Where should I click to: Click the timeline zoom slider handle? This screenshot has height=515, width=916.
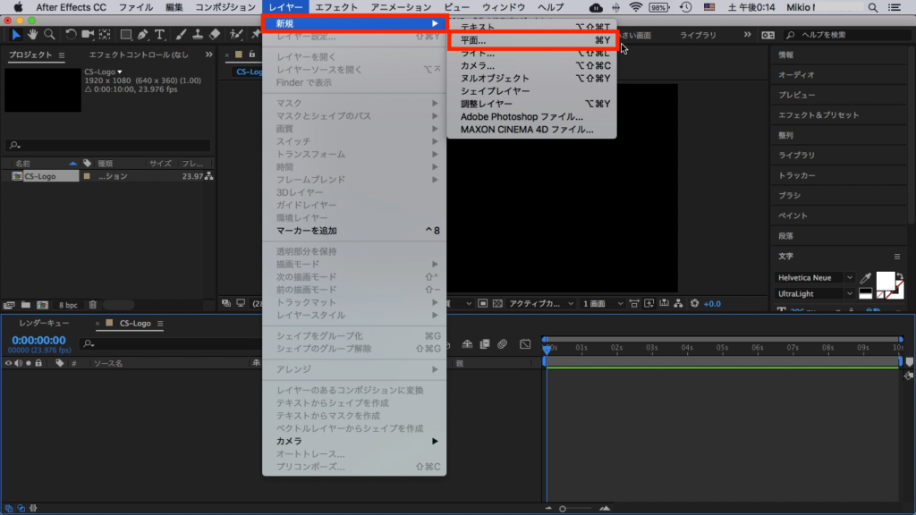point(562,509)
